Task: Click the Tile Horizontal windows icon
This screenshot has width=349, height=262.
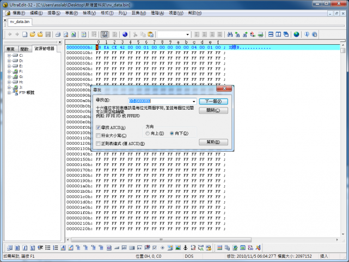Action: (x=271, y=34)
